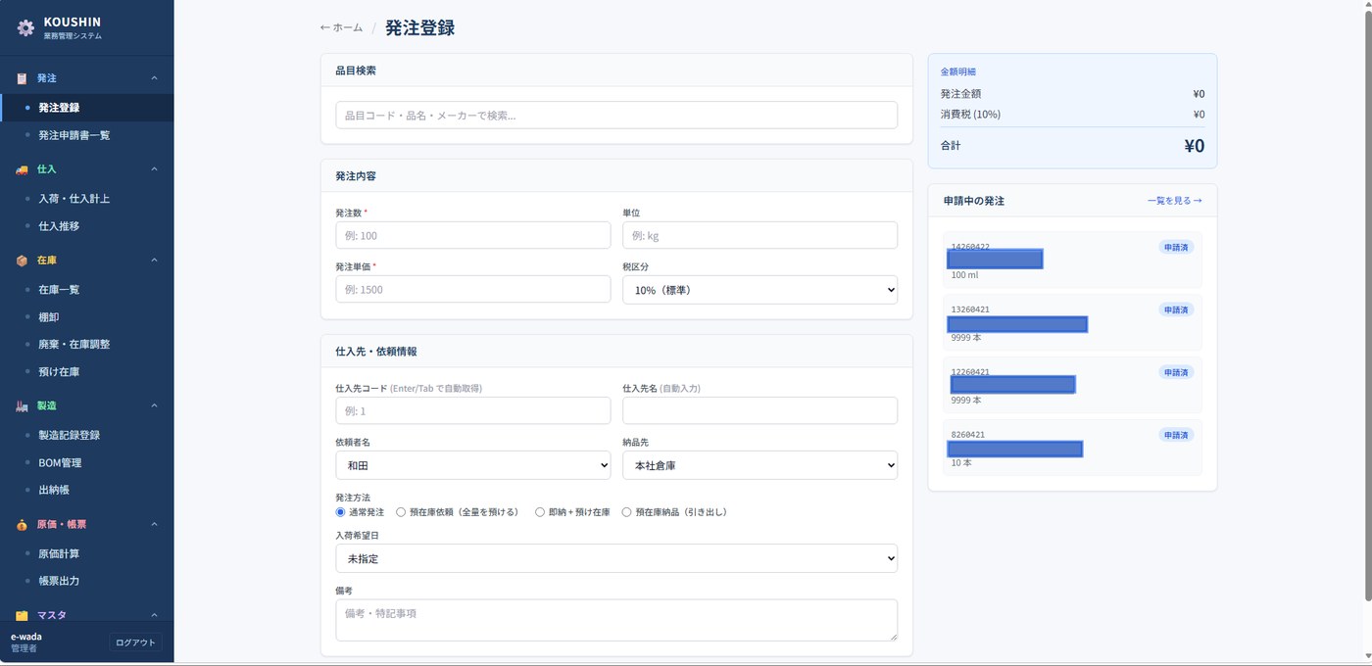The image size is (1372, 666).
Task: Click the 発注 clipboard icon in sidebar
Action: pyautogui.click(x=22, y=78)
